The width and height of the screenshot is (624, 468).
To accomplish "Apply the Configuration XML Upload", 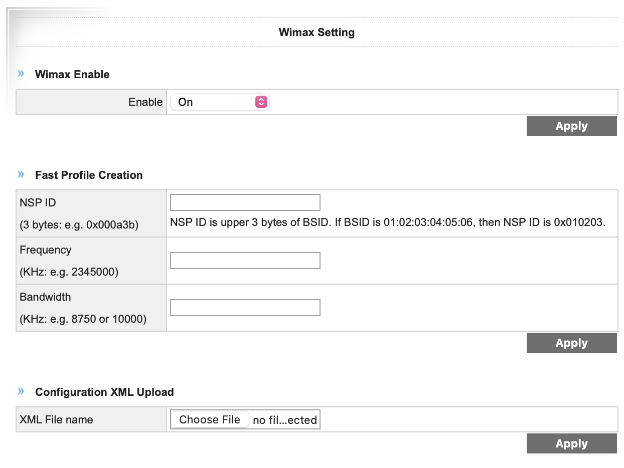I will (x=571, y=444).
